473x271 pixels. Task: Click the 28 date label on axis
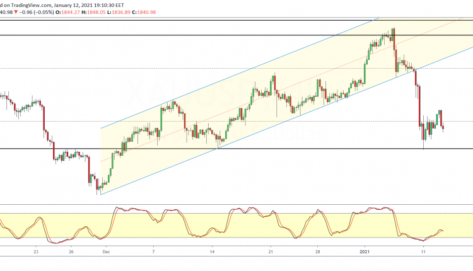[x=317, y=251]
